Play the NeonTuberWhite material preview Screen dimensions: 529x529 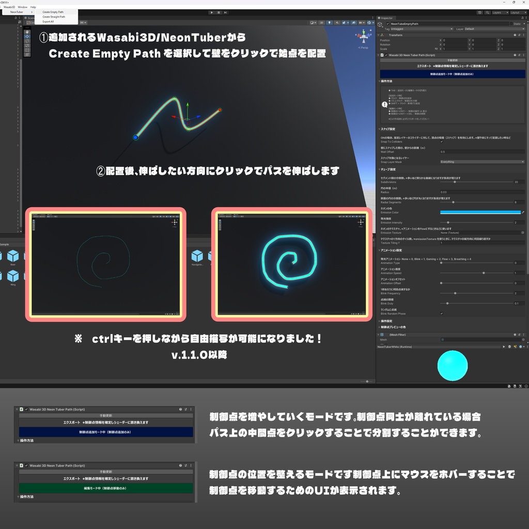[x=504, y=347]
